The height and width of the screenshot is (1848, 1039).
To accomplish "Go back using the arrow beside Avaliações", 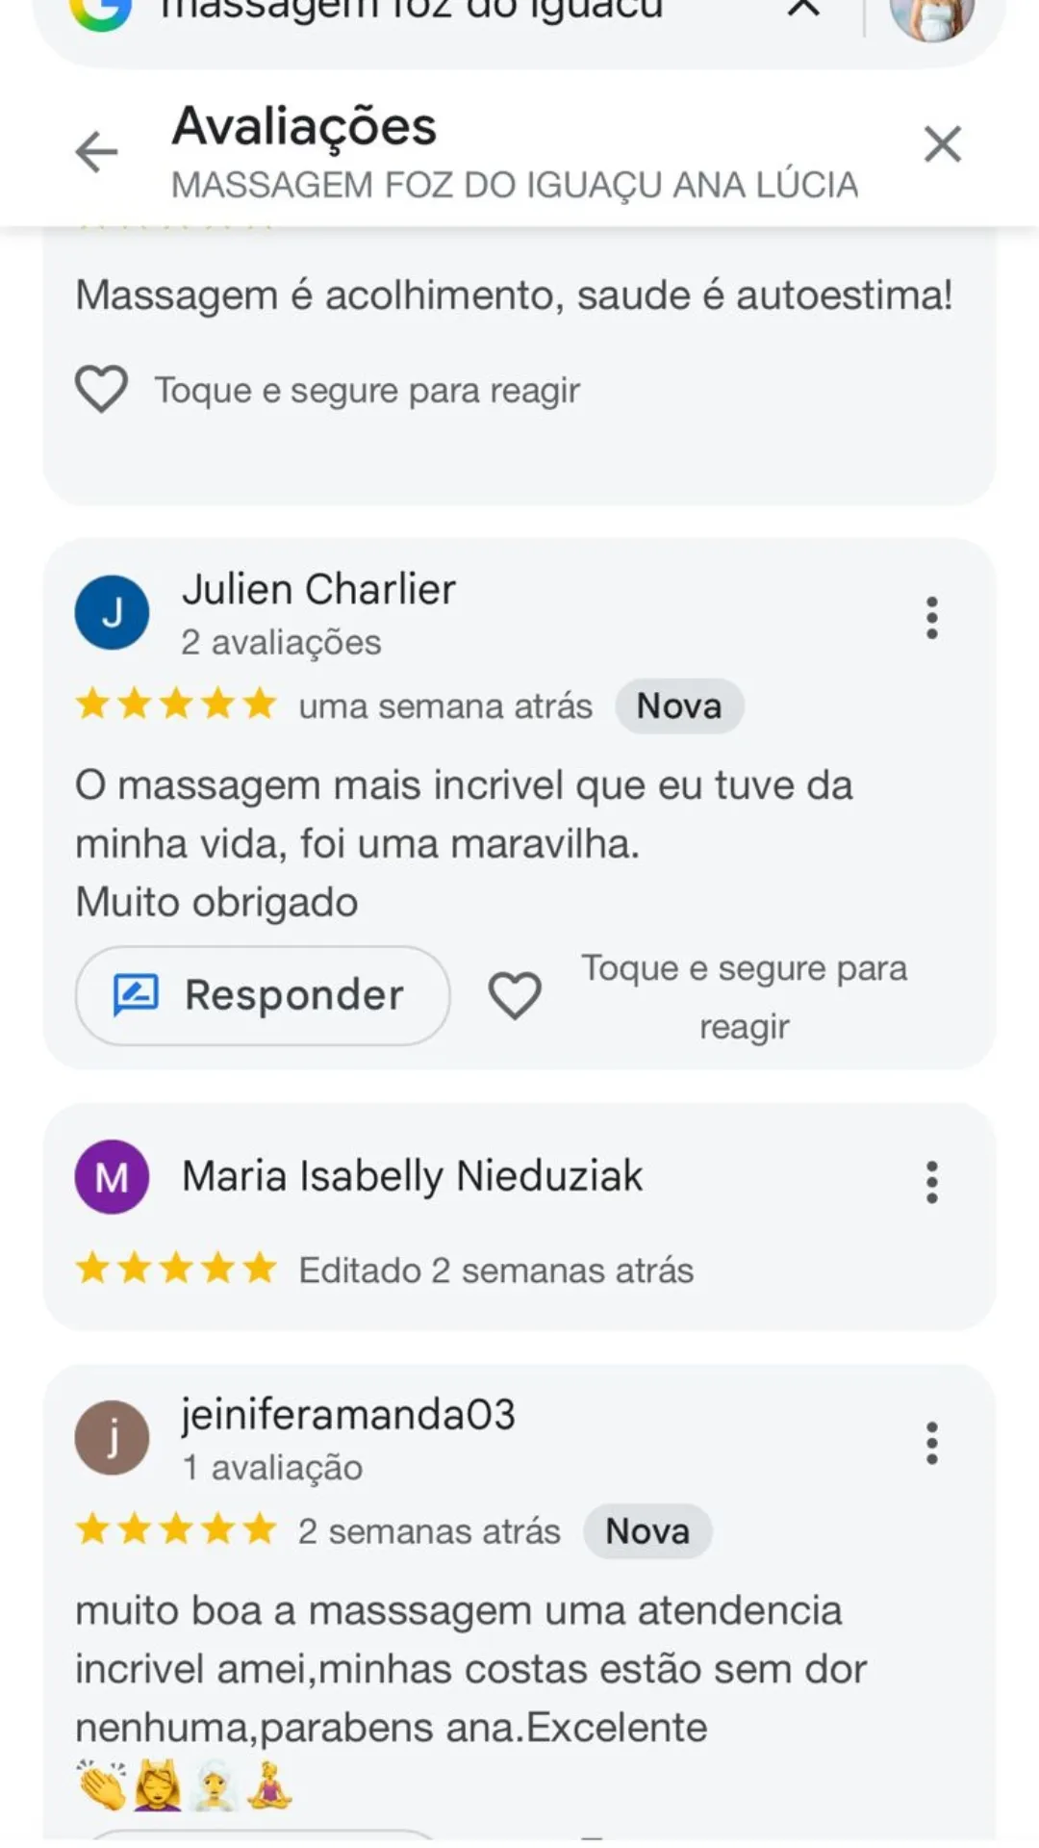I will point(96,151).
